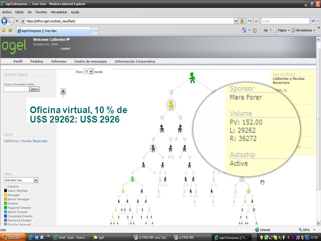The height and width of the screenshot is (241, 321).
Task: Open the Favoritos menu
Action: coord(41,12)
